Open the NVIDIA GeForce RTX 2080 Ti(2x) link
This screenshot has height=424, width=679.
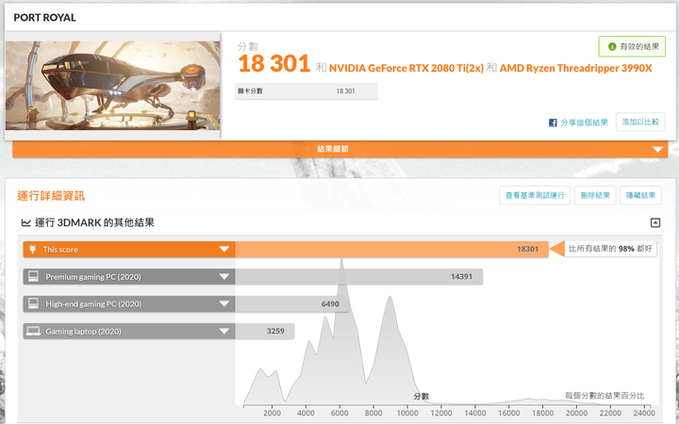(x=406, y=68)
